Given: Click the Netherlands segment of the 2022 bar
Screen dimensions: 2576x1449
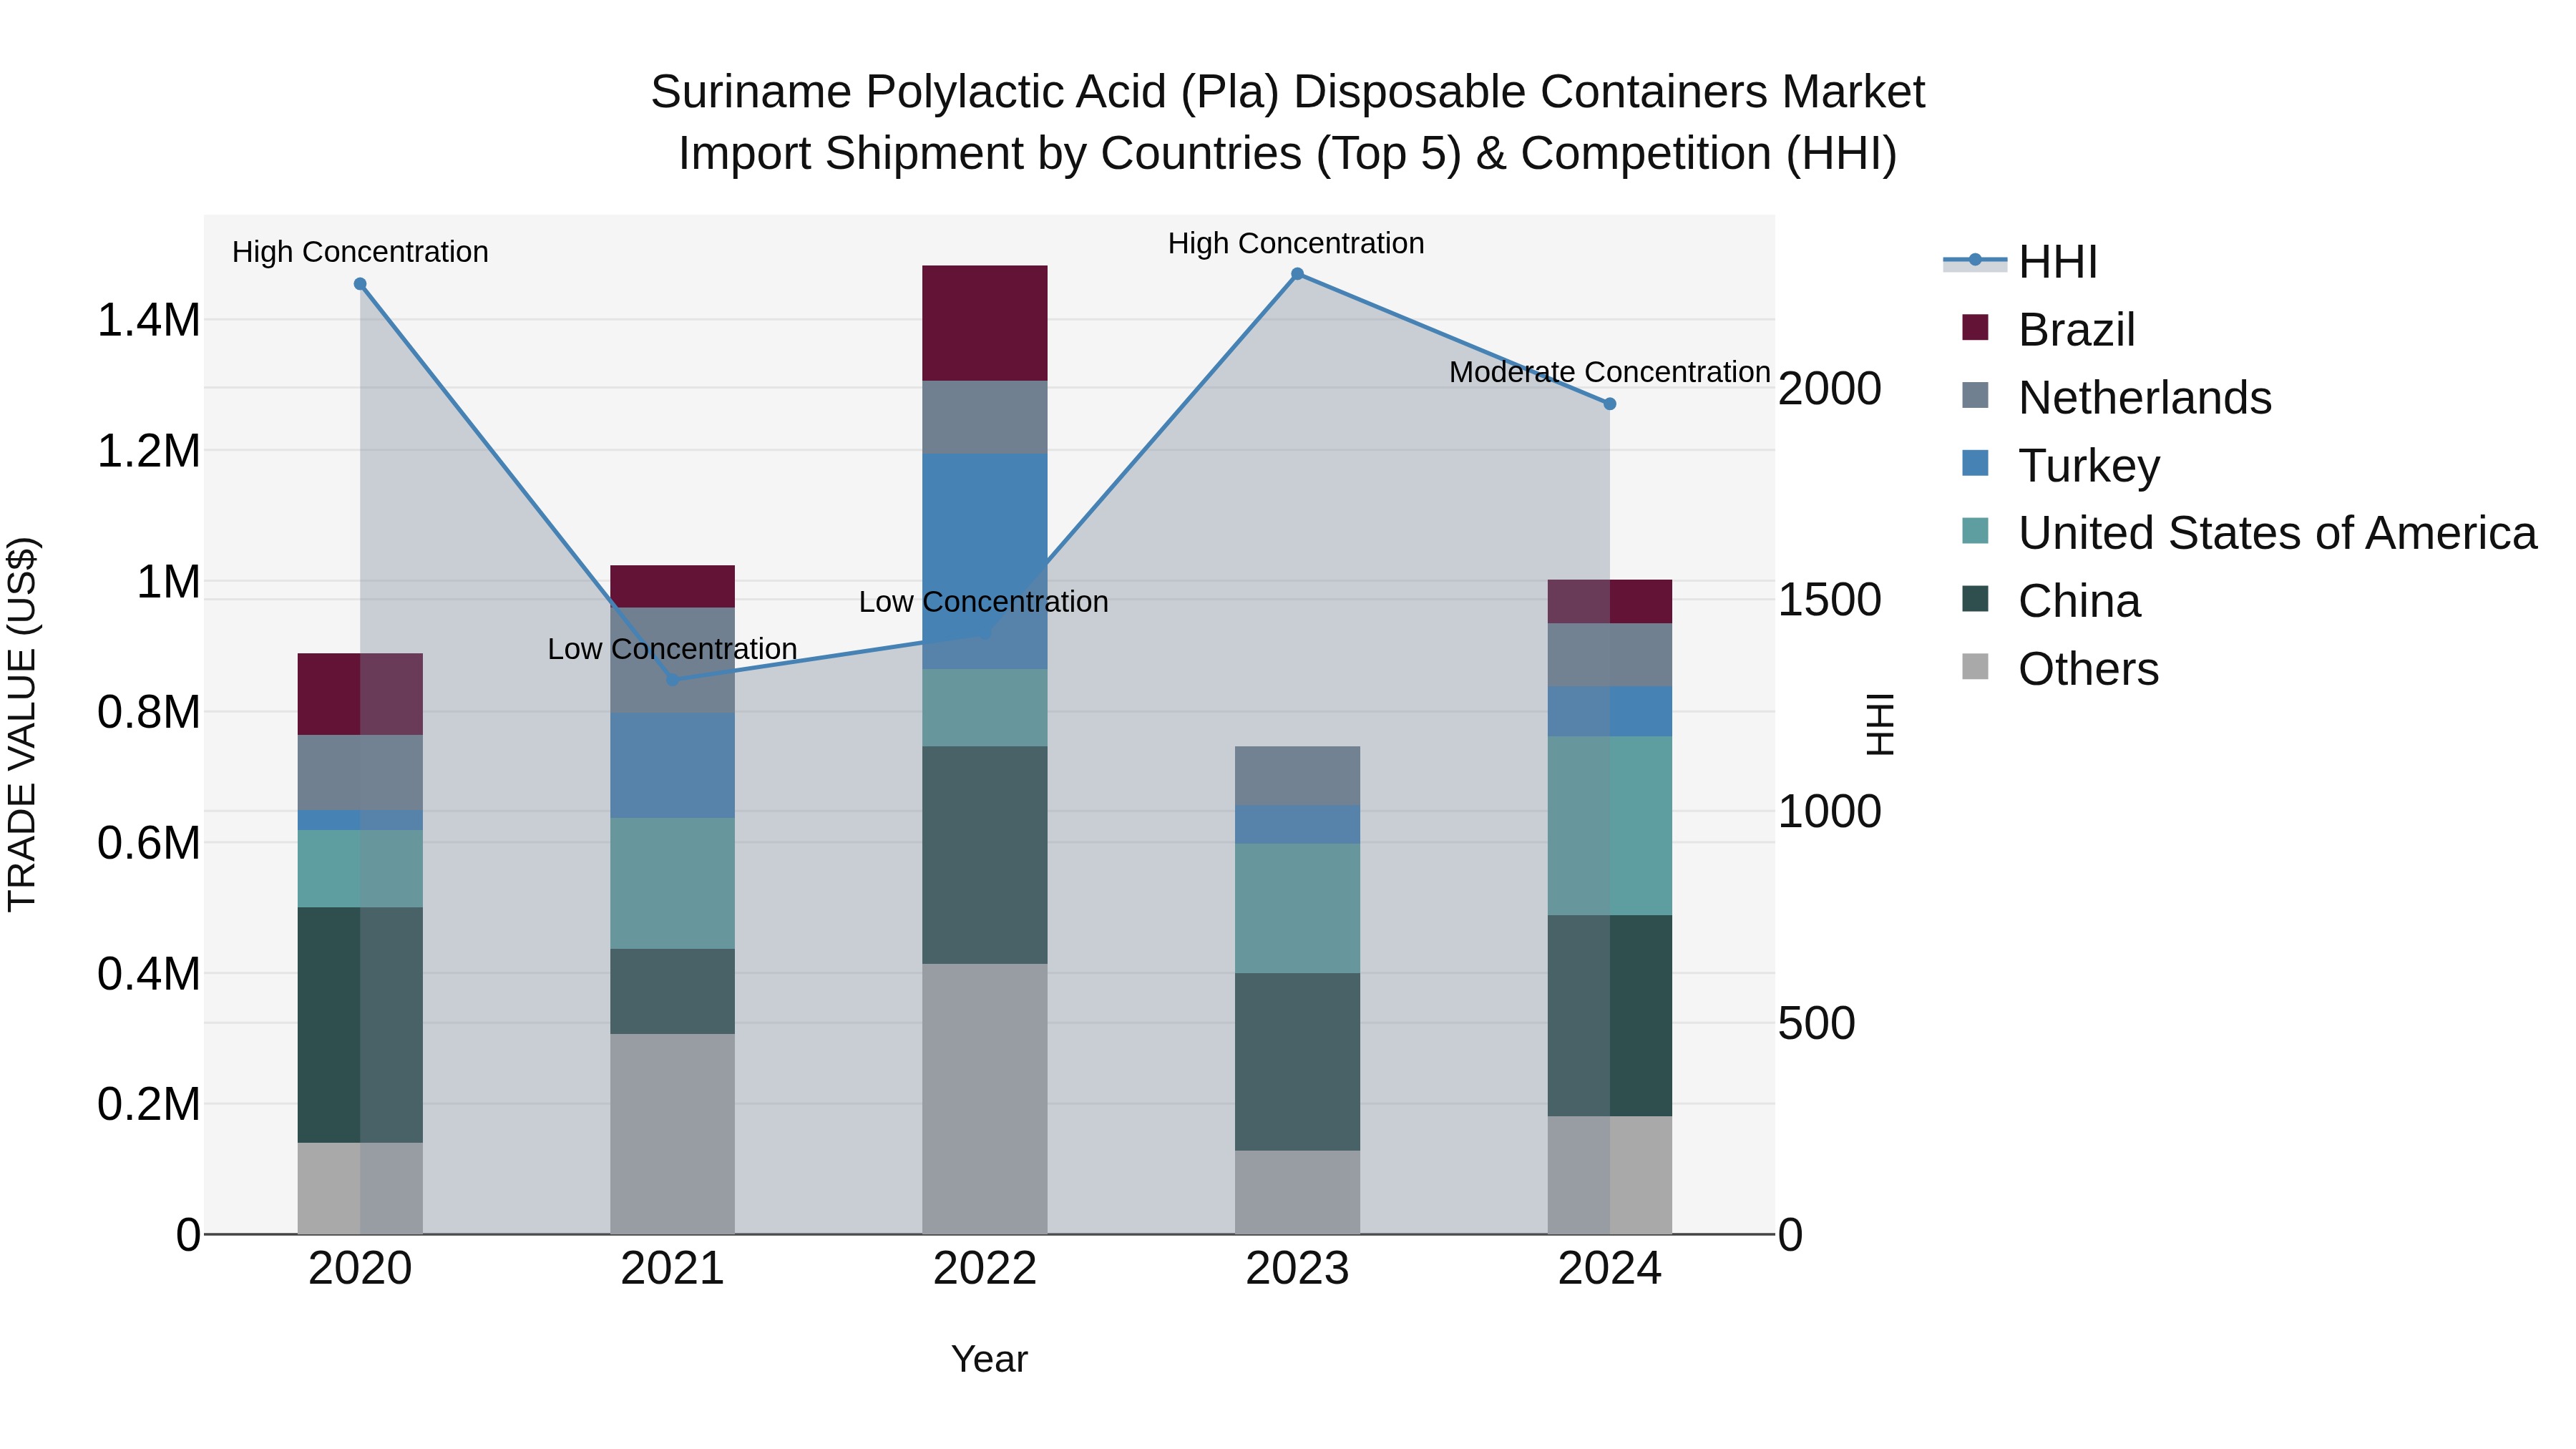Looking at the screenshot, I should click(985, 417).
